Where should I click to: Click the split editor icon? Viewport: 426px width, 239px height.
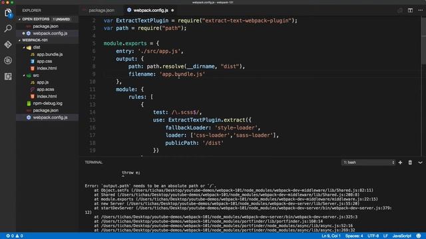pos(410,11)
